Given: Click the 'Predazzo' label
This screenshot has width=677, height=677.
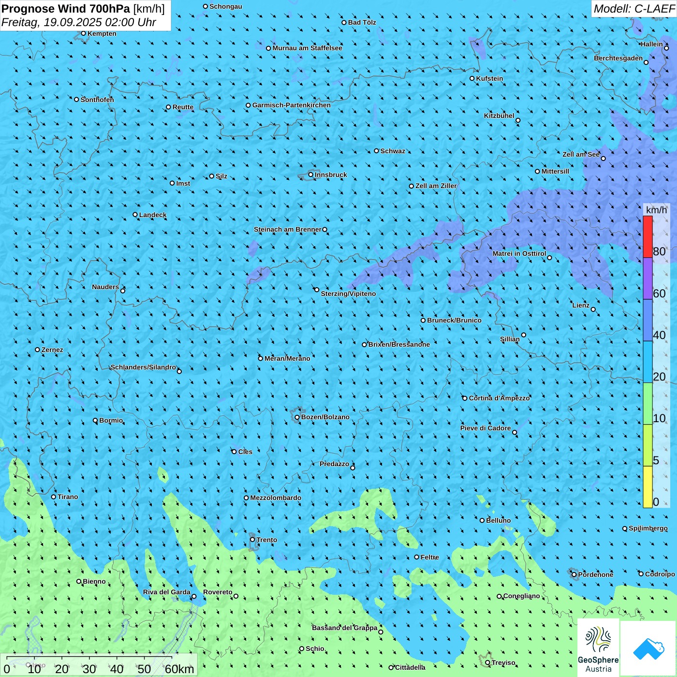Looking at the screenshot, I should point(334,464).
